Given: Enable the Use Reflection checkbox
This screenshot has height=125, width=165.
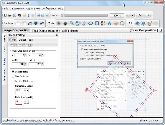Looking at the screenshot, I should coord(13,72).
